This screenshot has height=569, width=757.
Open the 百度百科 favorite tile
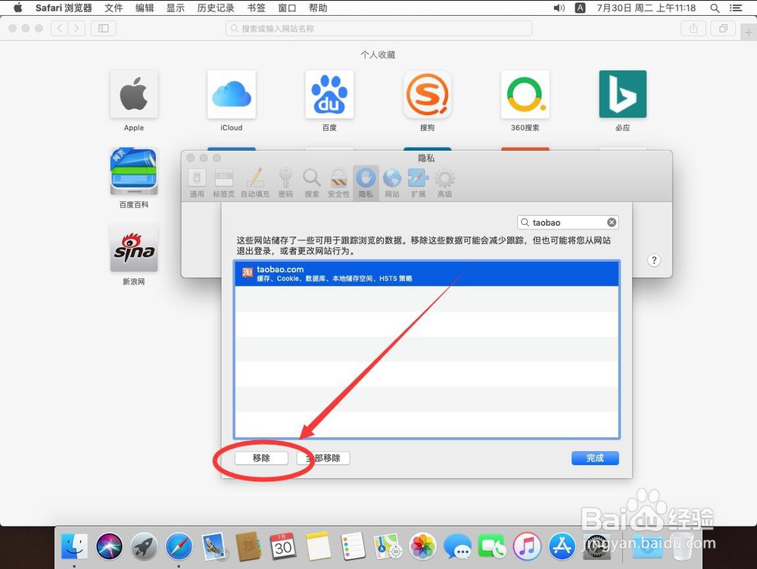pyautogui.click(x=134, y=171)
